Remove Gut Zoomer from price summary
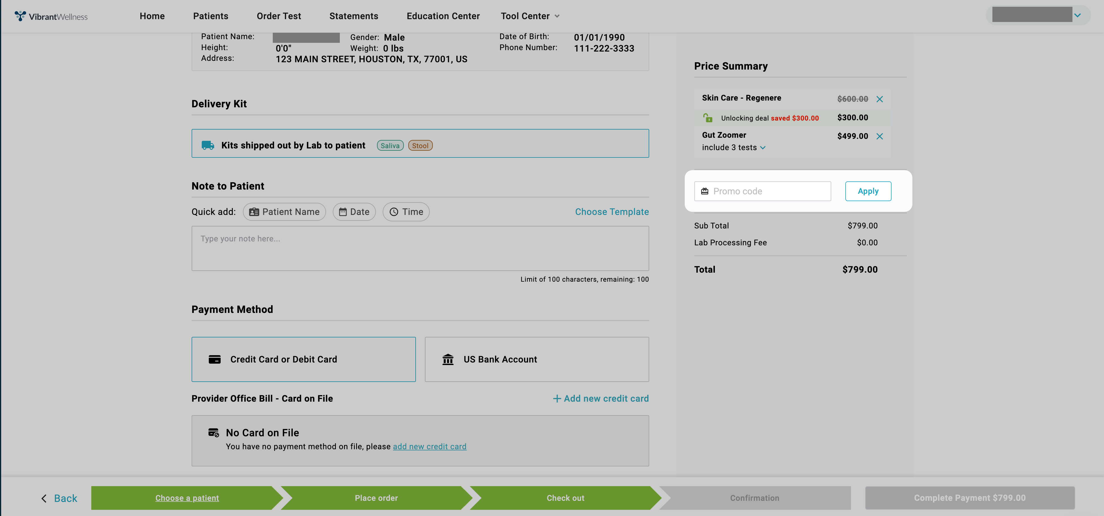Screen dimensions: 1104x516 point(879,136)
